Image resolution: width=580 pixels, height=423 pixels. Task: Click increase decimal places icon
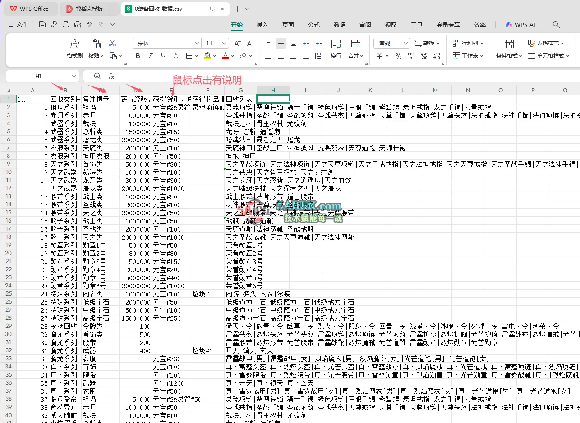[x=423, y=56]
